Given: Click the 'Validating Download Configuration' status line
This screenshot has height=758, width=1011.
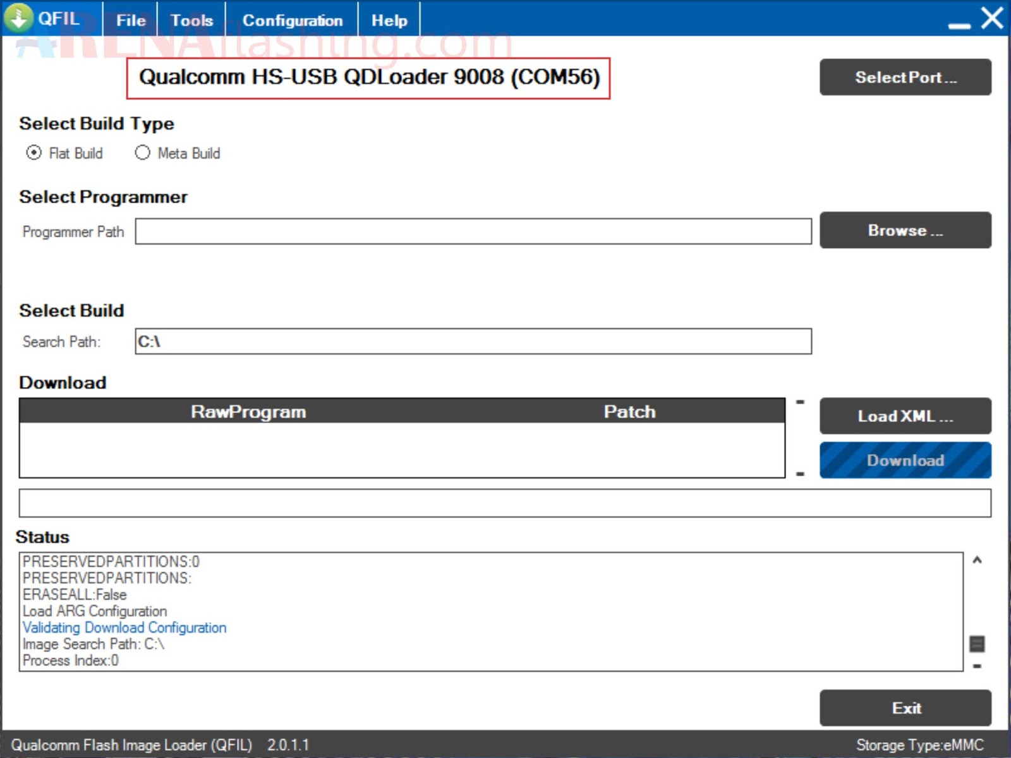Looking at the screenshot, I should (124, 628).
